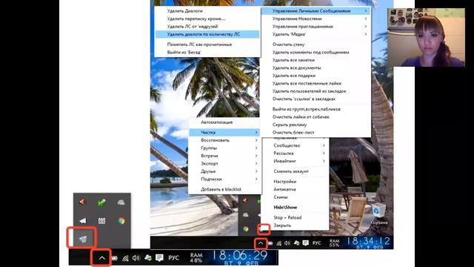Click the red speaker icon in left tray popup
Viewport: 474px width, 267px height.
pyautogui.click(x=82, y=202)
